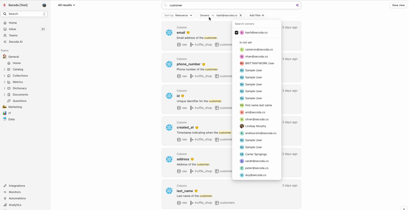Open Monitors in the sidebar

tap(14, 192)
